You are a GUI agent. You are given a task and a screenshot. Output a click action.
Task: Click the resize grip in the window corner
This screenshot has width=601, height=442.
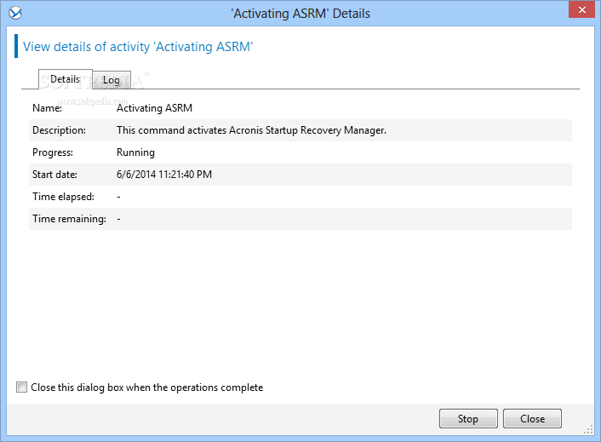(x=588, y=430)
